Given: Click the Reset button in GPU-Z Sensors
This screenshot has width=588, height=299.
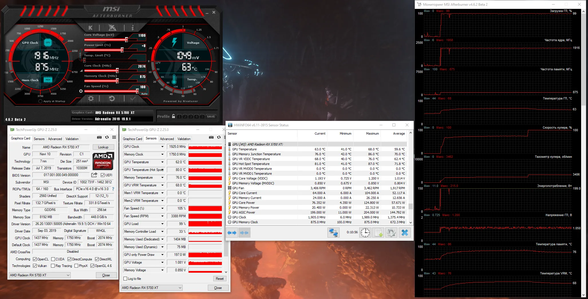Looking at the screenshot, I should click(x=220, y=279).
